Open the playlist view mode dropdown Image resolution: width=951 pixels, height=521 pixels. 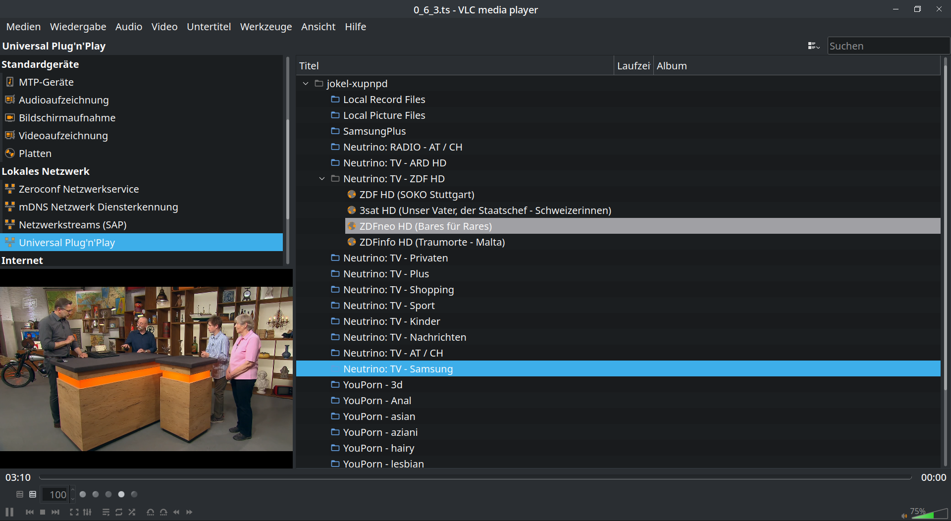tap(813, 46)
